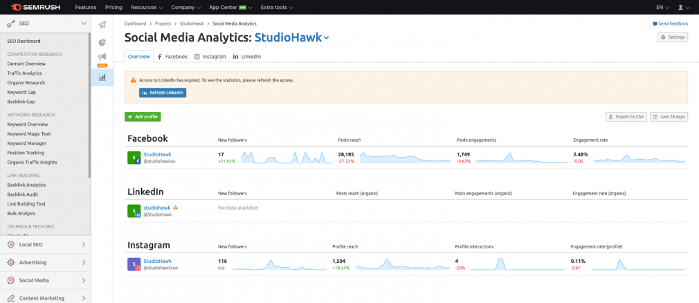Click the orange warning icon beside studiohawk

176,208
